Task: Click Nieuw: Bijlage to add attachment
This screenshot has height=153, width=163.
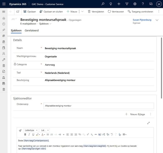Action: [135, 114]
